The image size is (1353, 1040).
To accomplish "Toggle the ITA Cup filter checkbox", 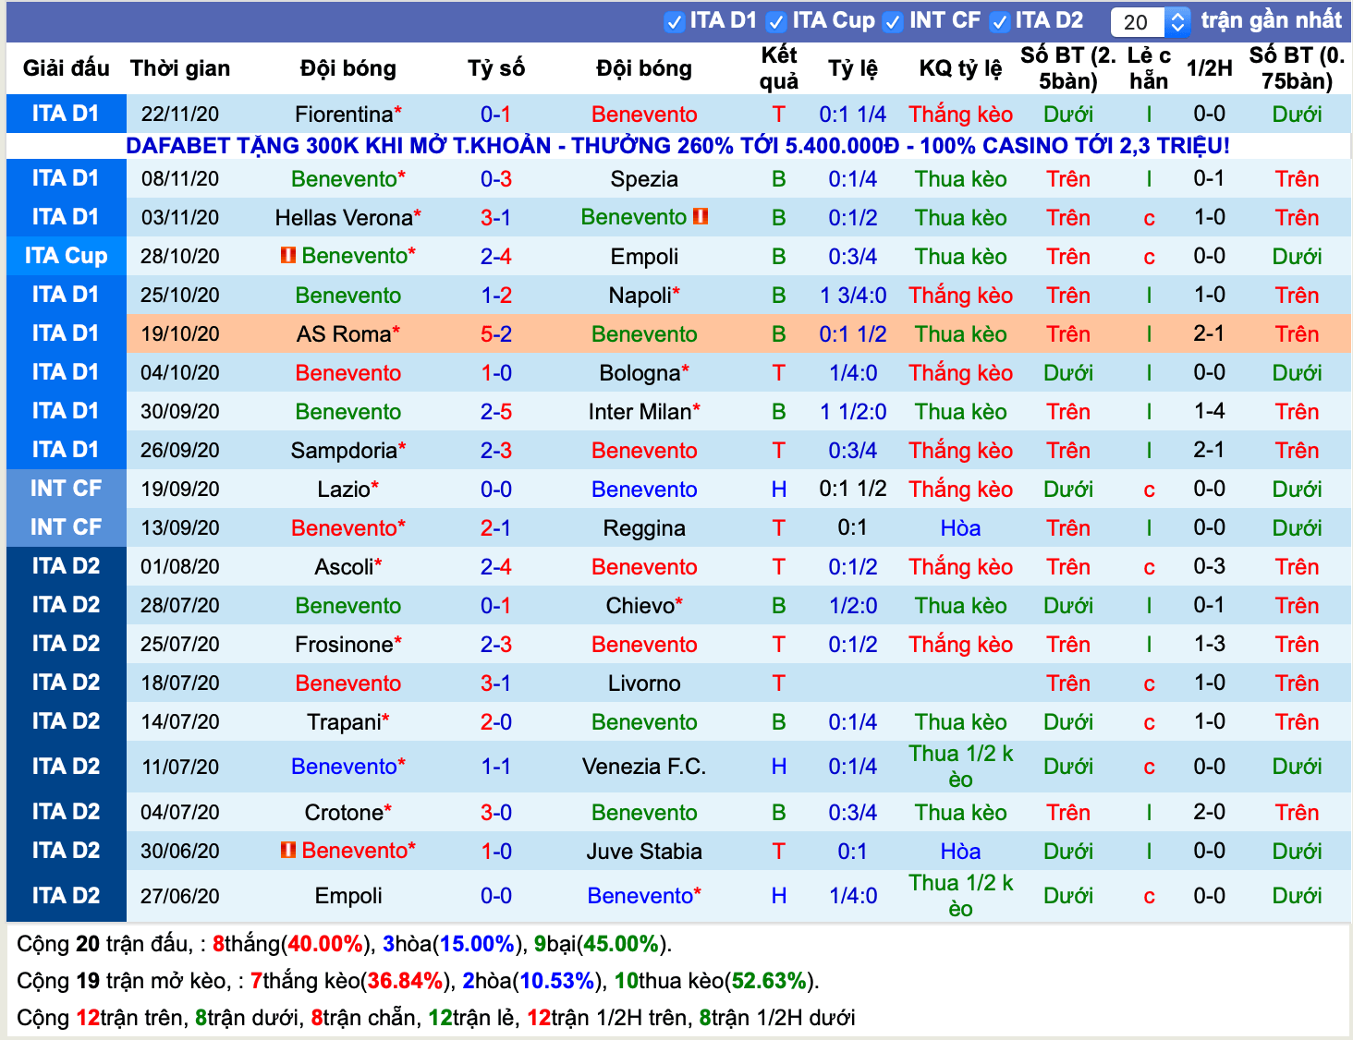I will [x=776, y=21].
